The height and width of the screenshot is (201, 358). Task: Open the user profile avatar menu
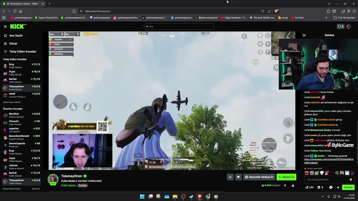click(348, 27)
